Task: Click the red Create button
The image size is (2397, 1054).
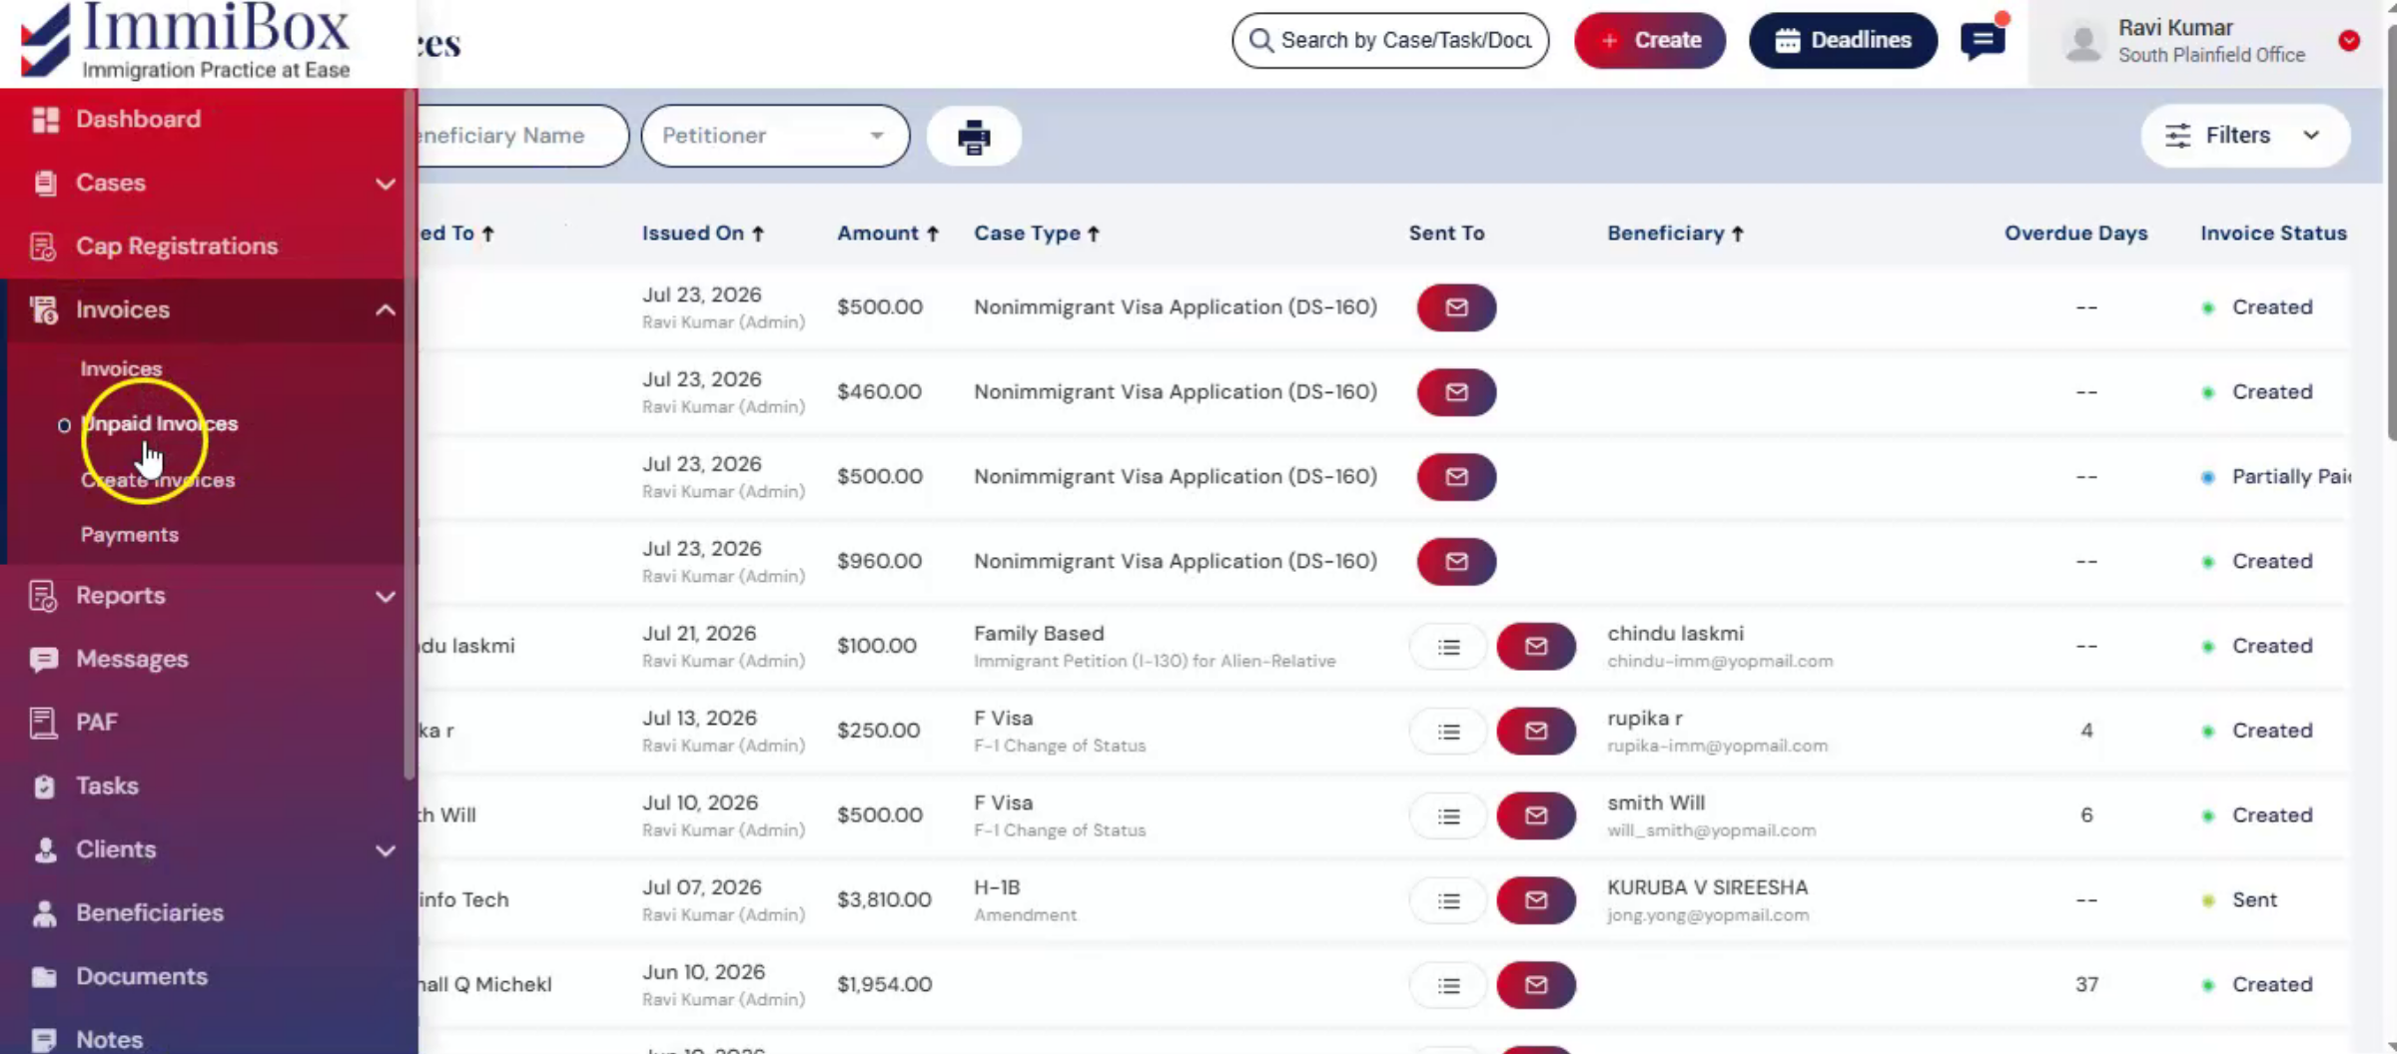Action: pos(1650,40)
